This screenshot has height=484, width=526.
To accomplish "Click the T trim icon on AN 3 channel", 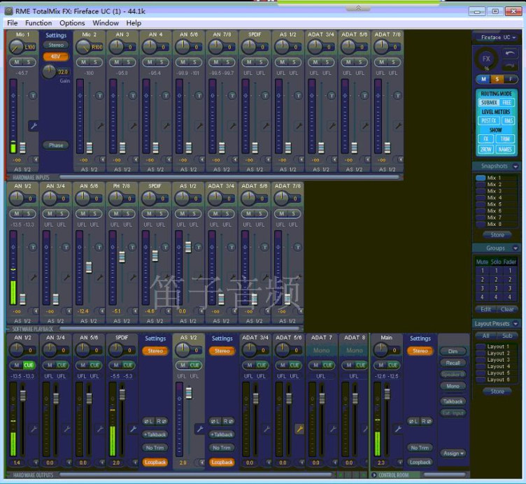I will [x=132, y=96].
